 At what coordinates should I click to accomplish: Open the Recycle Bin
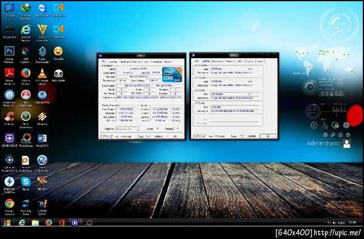[9, 32]
